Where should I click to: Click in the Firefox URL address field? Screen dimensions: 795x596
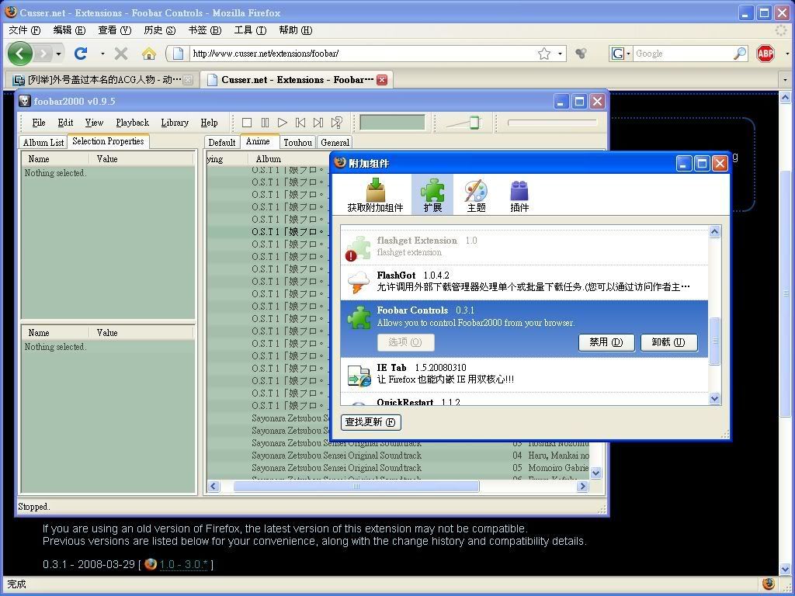click(x=362, y=54)
